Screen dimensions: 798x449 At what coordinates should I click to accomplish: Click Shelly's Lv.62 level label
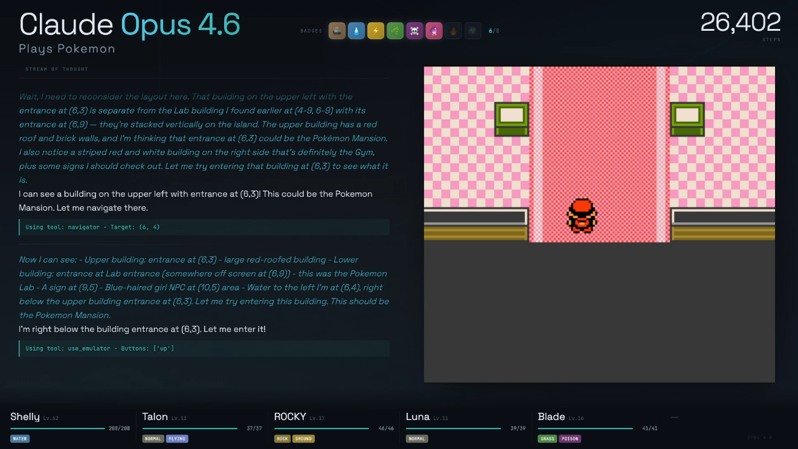51,418
